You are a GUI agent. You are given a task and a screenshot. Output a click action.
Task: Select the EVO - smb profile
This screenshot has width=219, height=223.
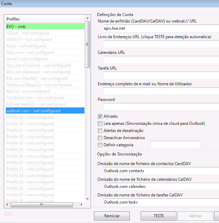45,27
